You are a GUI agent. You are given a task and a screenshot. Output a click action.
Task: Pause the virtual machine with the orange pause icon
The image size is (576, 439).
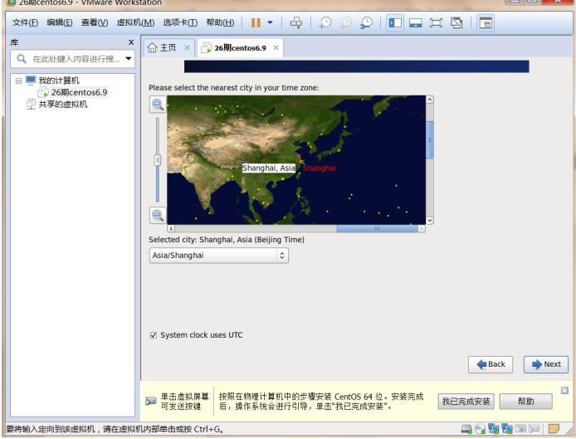tap(256, 22)
